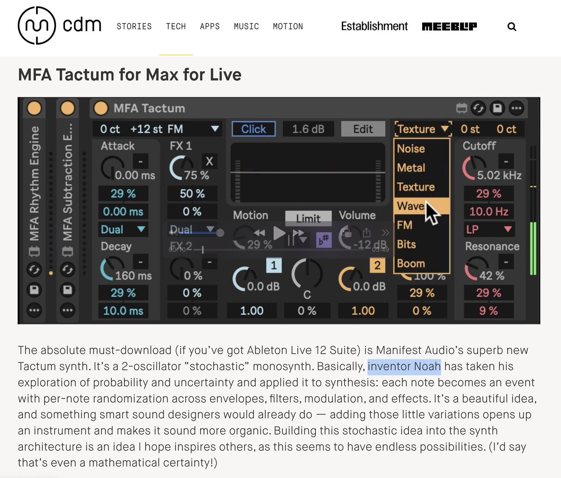Toggle MFA Rhythm Engine device activator
Image resolution: width=561 pixels, height=478 pixels.
34,108
